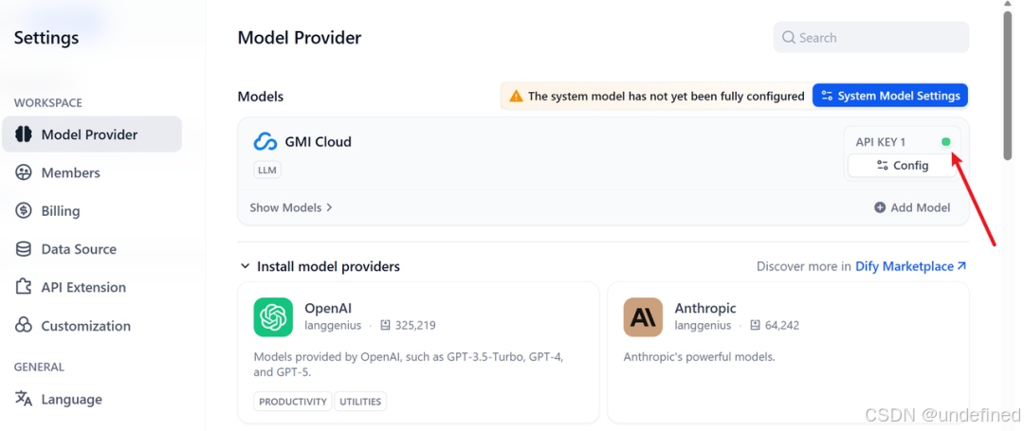Open System Model Settings
Screen dimensions: 1024x431
pos(890,96)
